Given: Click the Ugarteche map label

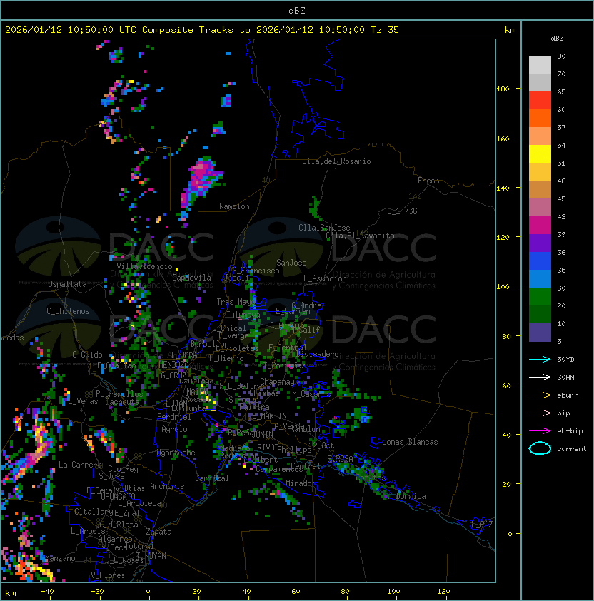Looking at the screenshot, I should [x=176, y=453].
